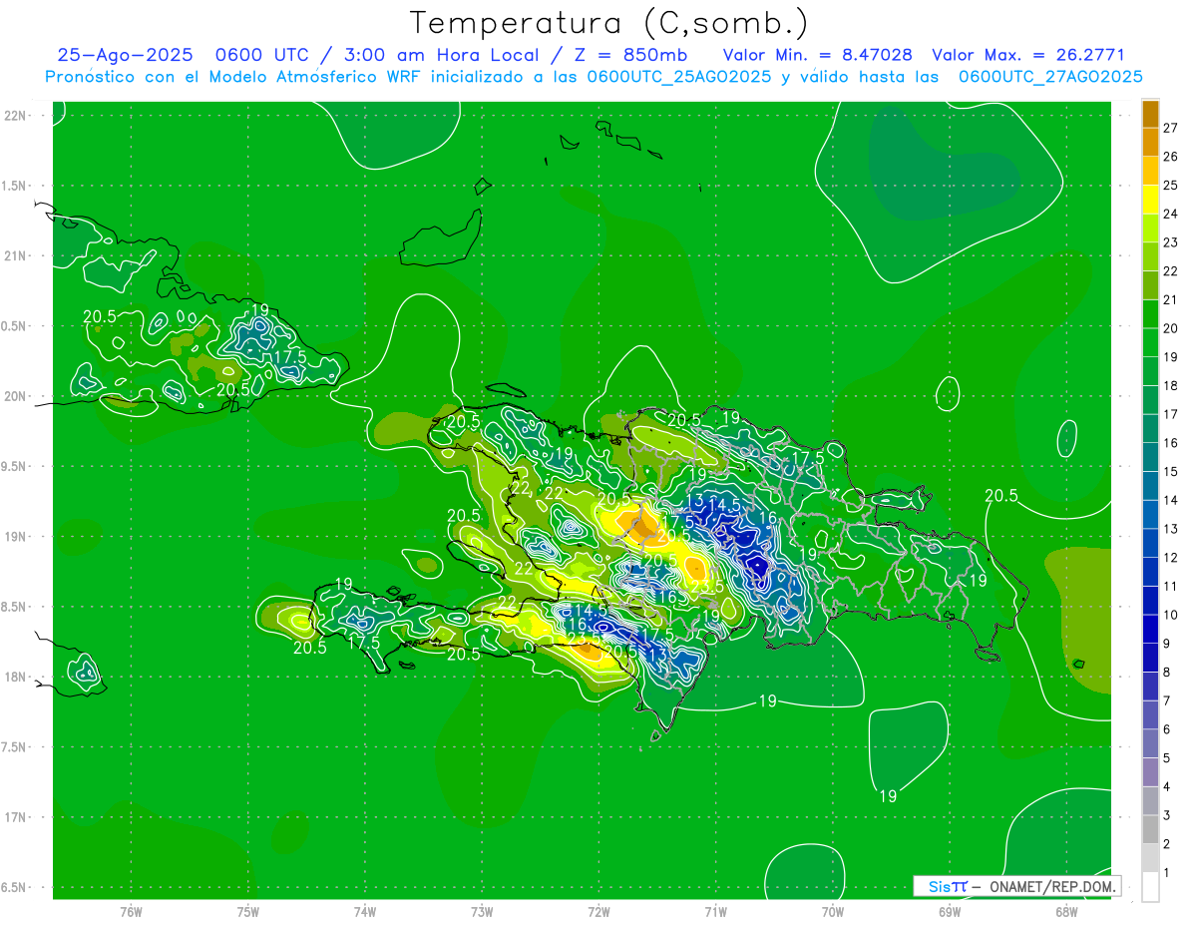This screenshot has width=1197, height=925.
Task: Select the date text '25-Ago-2025'
Action: tap(123, 55)
